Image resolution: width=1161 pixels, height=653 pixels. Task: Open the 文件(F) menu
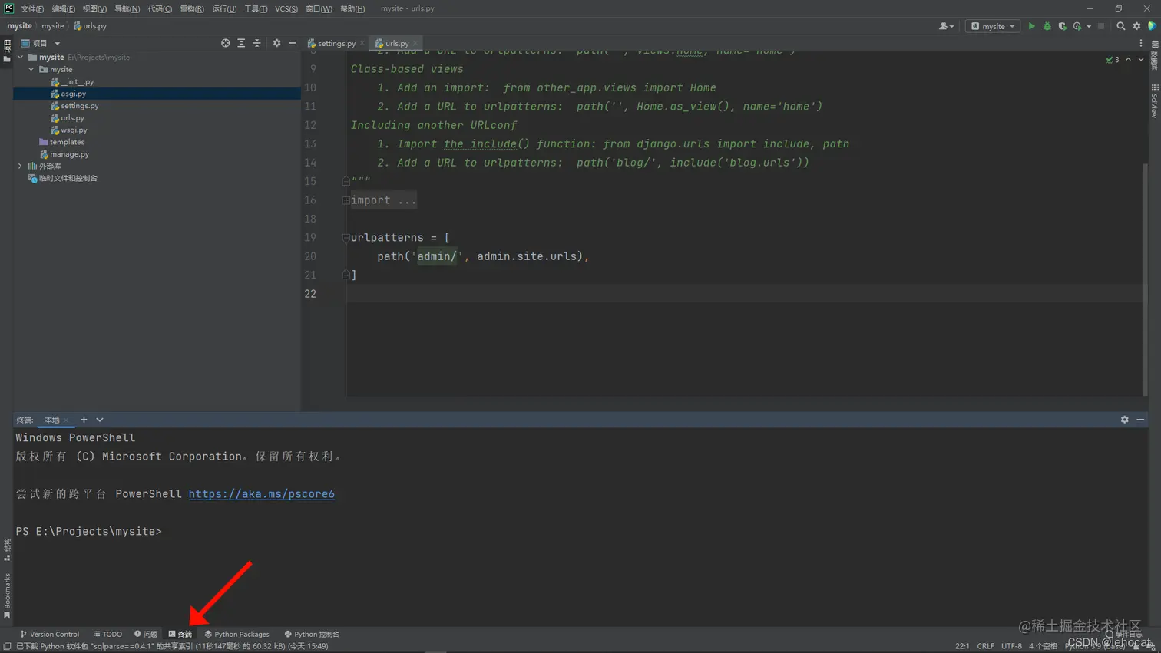[32, 8]
